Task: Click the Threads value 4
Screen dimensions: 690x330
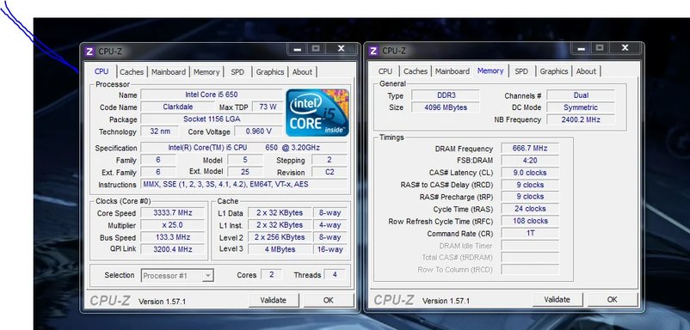Action: point(335,275)
